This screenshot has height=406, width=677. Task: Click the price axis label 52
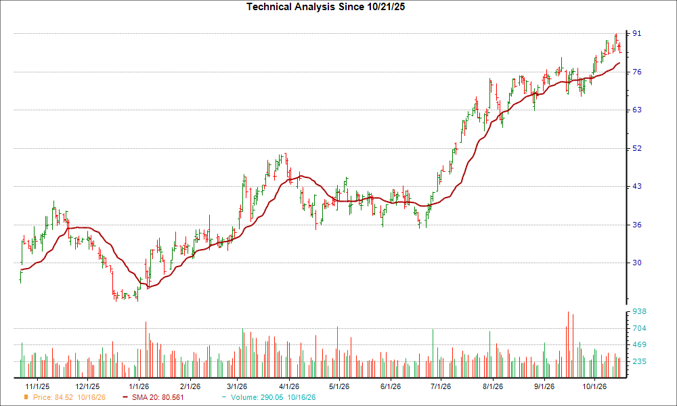(x=637, y=148)
